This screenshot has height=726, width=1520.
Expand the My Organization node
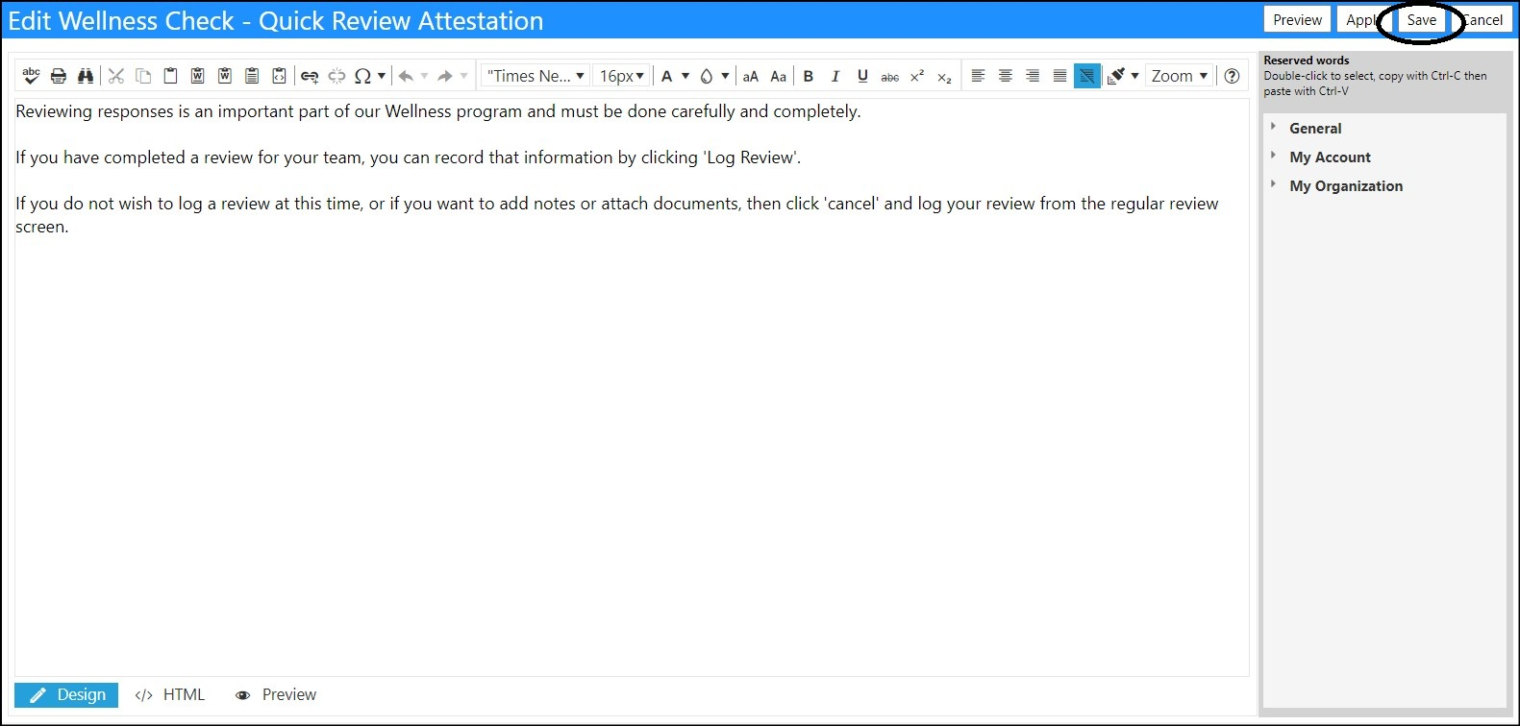pyautogui.click(x=1273, y=184)
